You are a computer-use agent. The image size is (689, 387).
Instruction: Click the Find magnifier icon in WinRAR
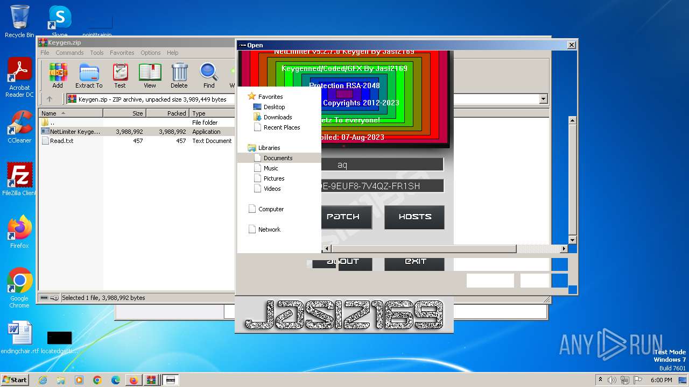[209, 75]
